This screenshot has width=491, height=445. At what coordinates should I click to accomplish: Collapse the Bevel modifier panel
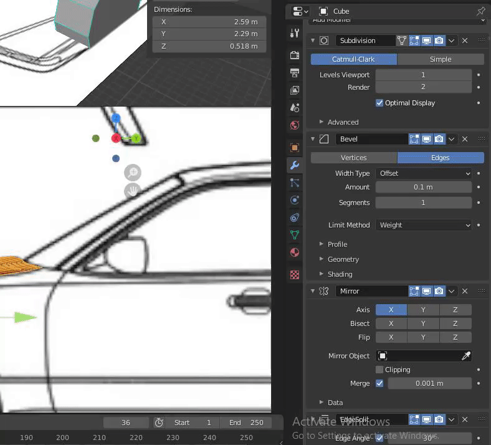(x=313, y=139)
